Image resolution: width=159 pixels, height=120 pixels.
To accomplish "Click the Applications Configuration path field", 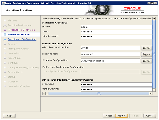I will 110,61.
